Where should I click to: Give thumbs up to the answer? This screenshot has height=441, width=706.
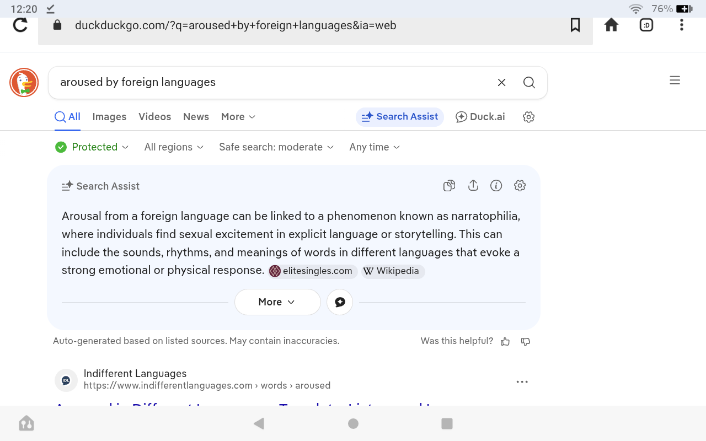[x=505, y=342]
